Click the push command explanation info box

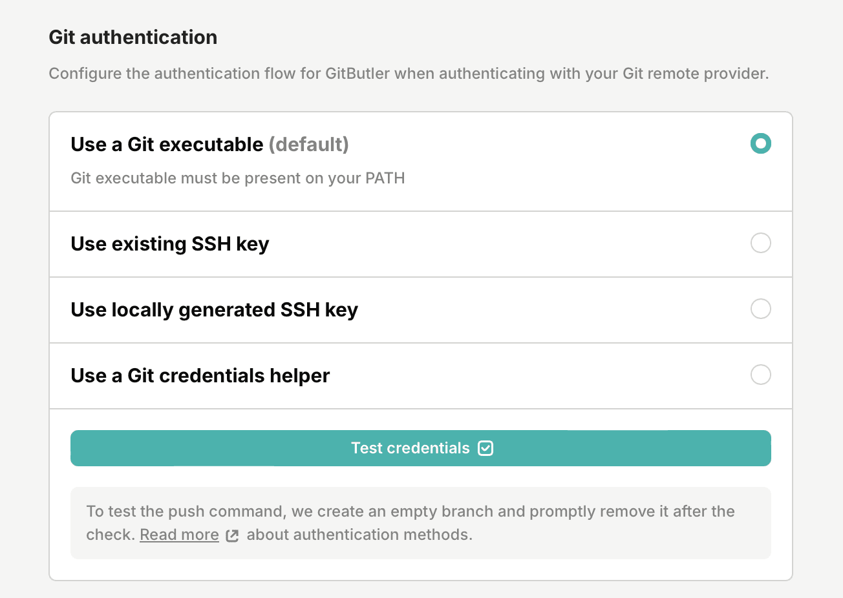tap(420, 522)
